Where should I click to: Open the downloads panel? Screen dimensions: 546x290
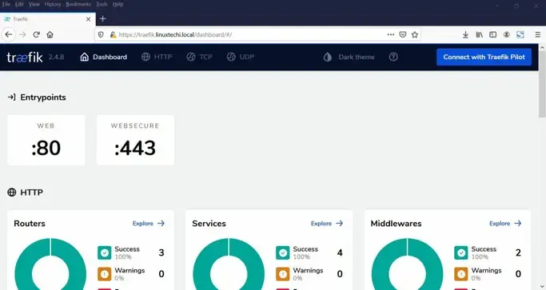[465, 34]
